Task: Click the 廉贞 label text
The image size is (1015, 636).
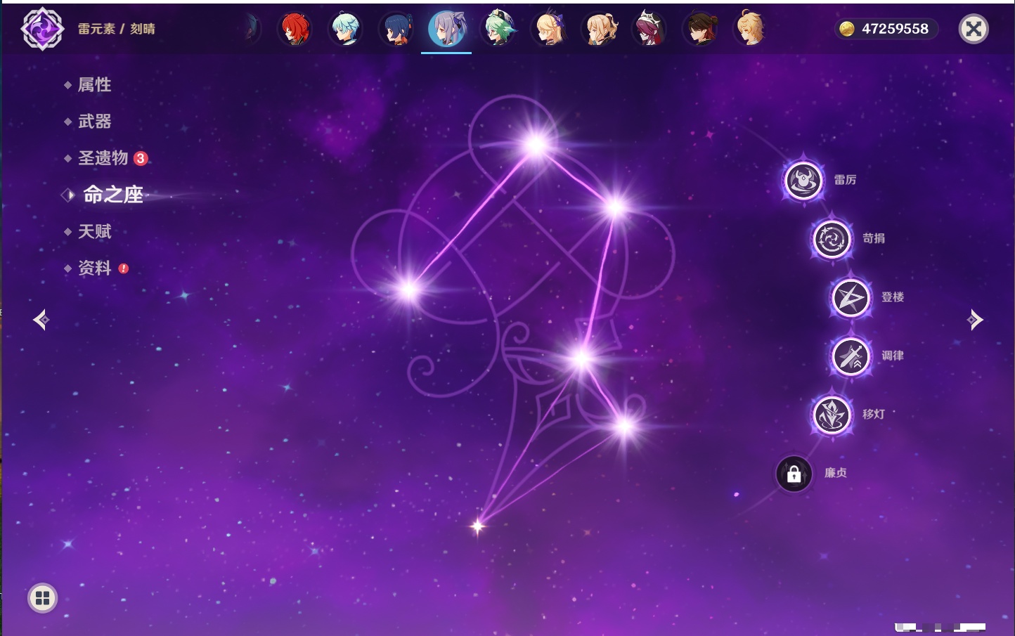Action: 836,473
